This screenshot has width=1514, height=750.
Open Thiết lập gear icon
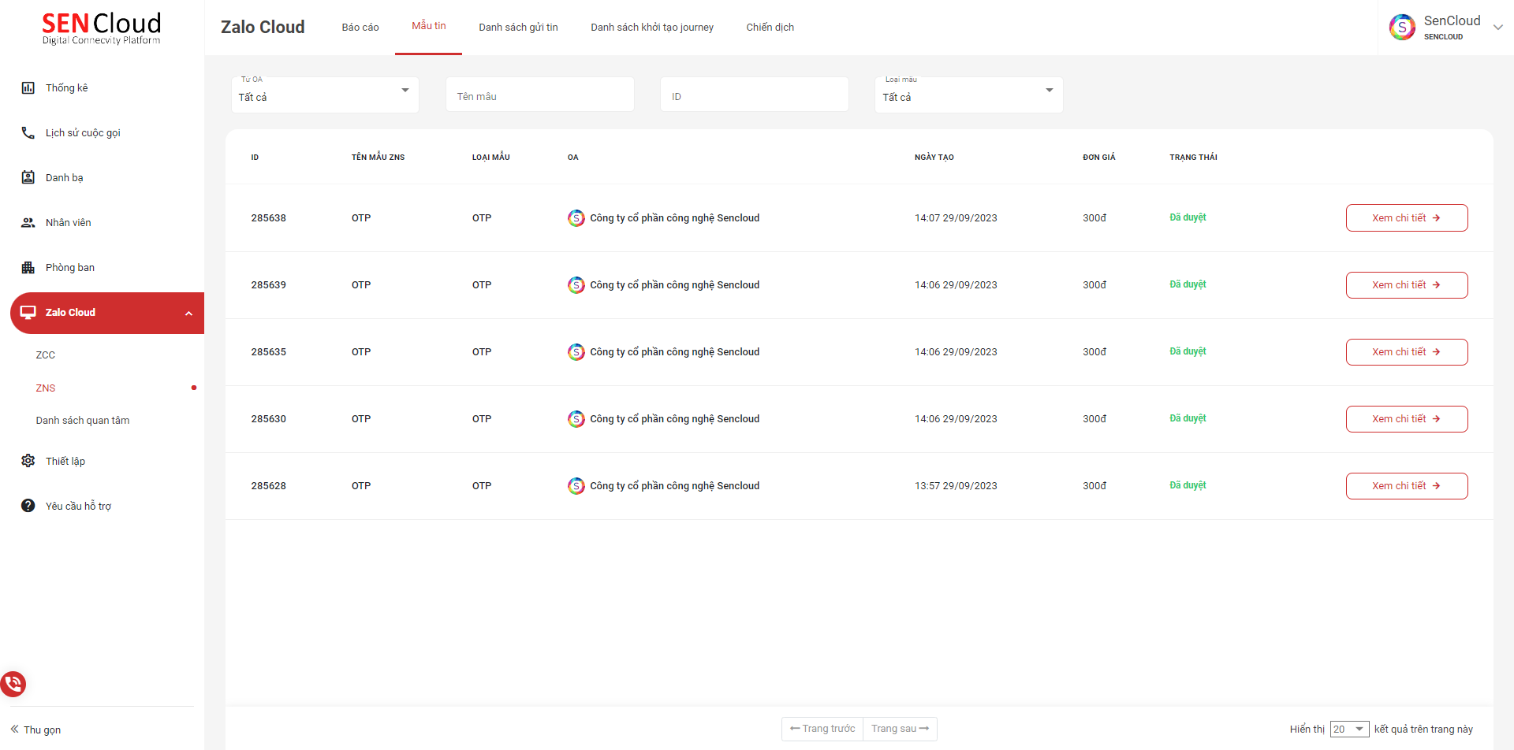(28, 461)
